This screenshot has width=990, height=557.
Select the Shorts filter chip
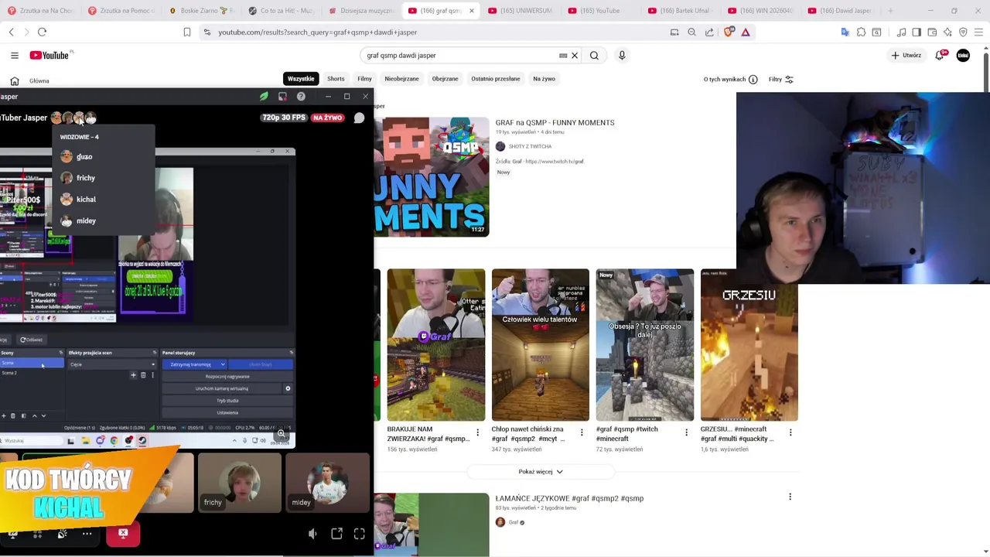336,79
